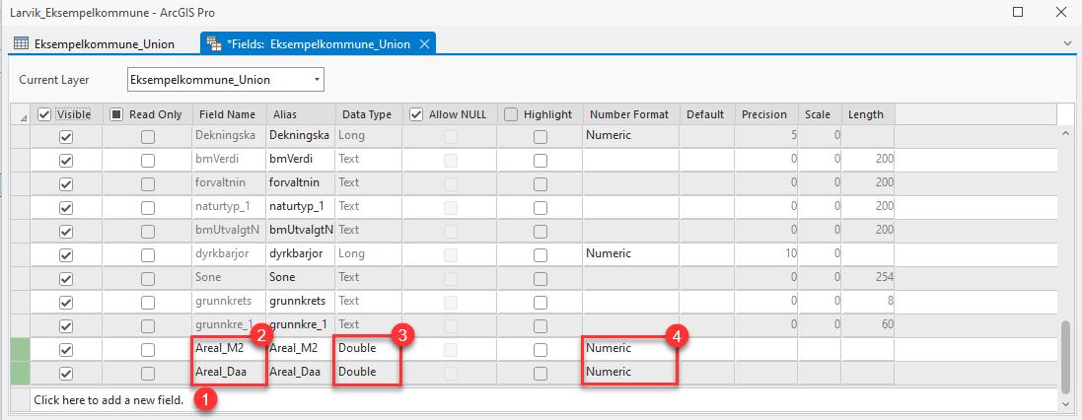Click the Precision column header

pyautogui.click(x=765, y=114)
